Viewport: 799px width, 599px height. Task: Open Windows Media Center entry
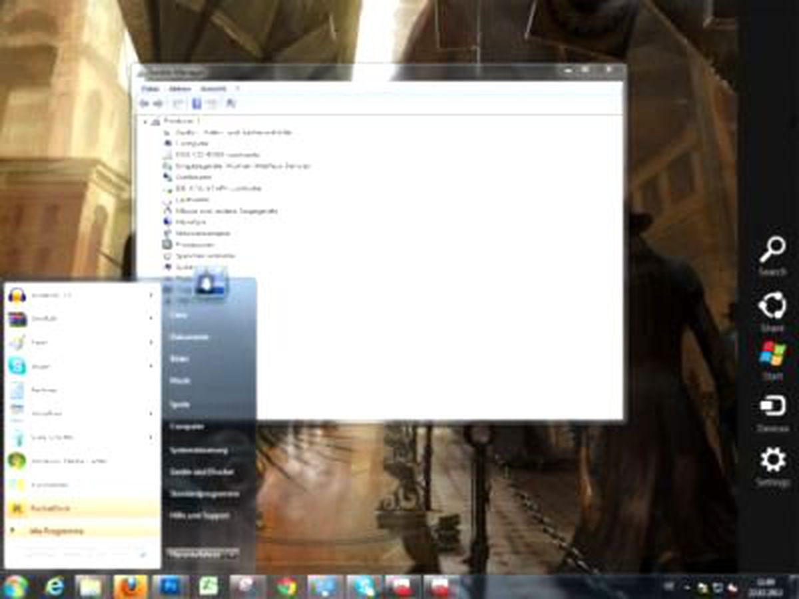coord(81,461)
